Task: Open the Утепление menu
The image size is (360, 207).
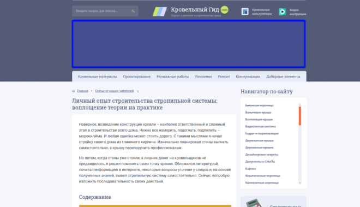Action: point(203,76)
